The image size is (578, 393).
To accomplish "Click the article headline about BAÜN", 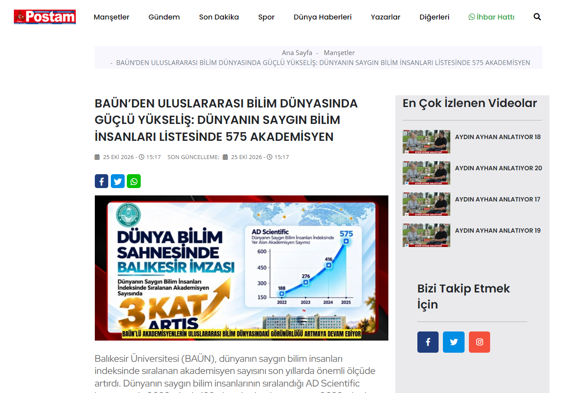I will (x=226, y=120).
